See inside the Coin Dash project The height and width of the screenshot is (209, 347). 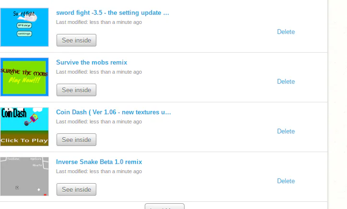click(x=76, y=140)
